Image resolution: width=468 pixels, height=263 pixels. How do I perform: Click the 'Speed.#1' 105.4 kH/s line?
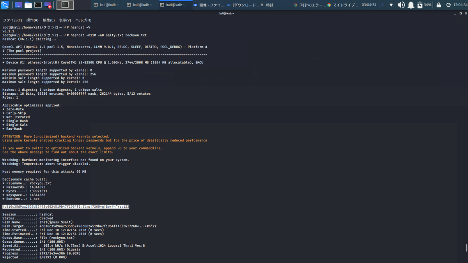(74, 245)
